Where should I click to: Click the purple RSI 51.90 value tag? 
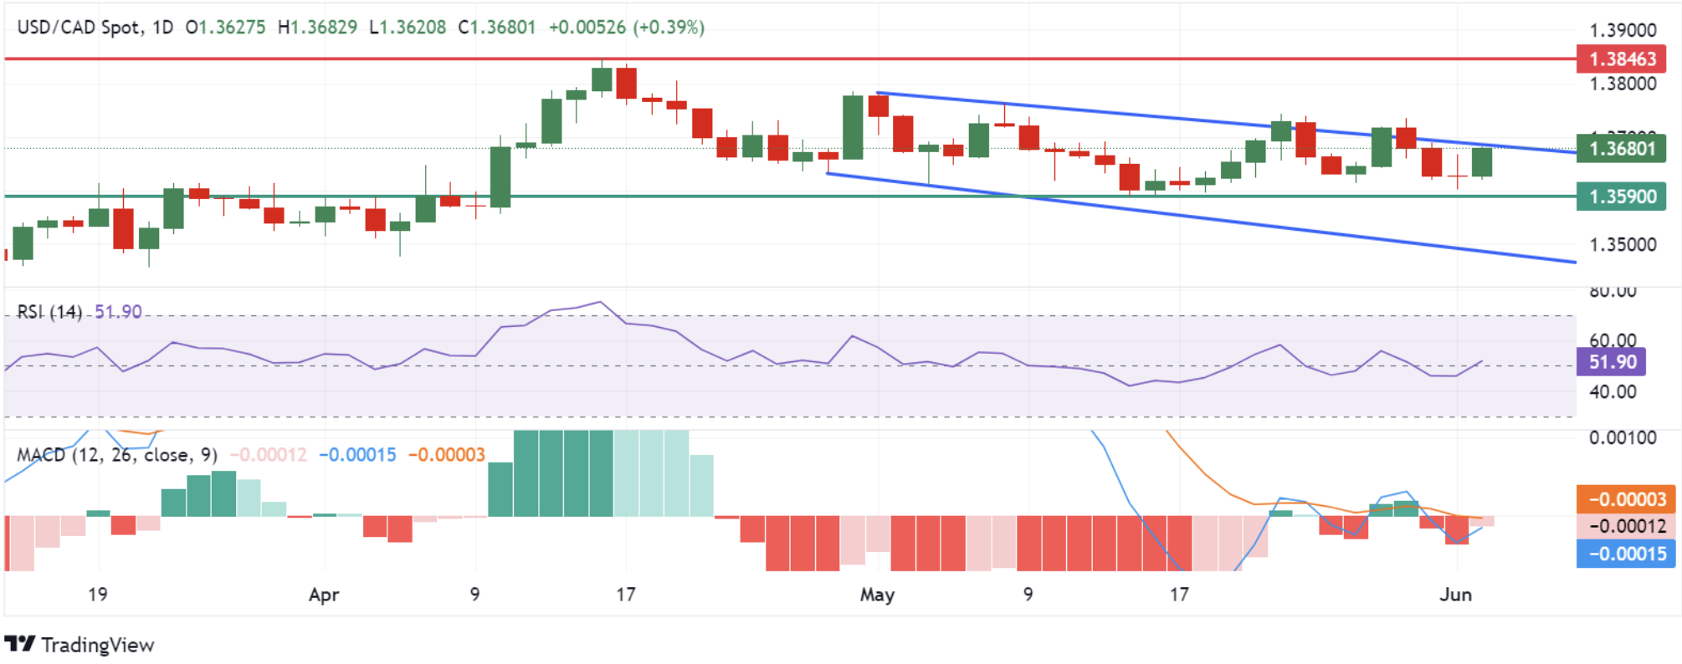(1612, 362)
